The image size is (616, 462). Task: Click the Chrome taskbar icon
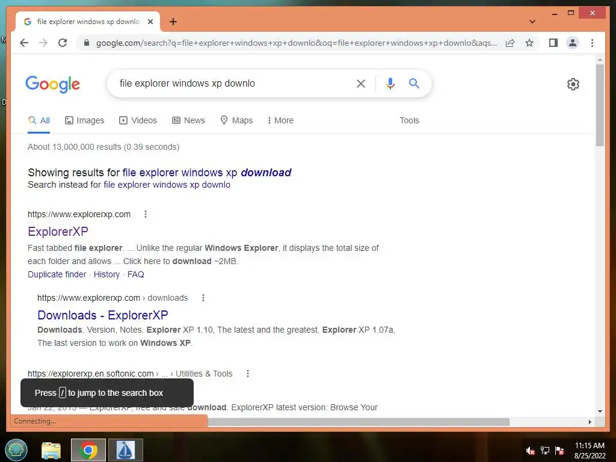(88, 450)
